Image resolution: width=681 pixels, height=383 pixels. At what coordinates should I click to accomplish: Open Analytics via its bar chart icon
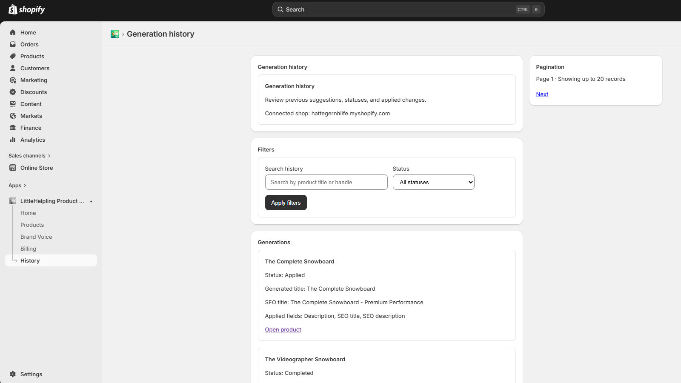tap(13, 140)
